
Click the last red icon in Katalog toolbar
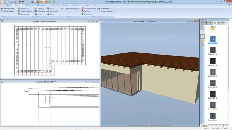click(223, 23)
